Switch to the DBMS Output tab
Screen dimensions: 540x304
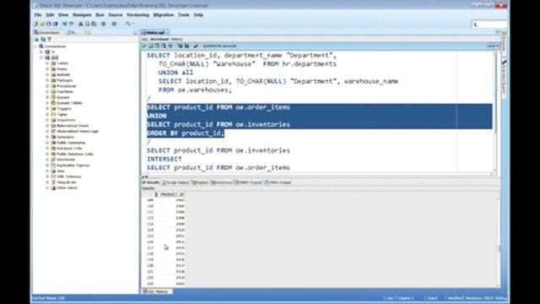pos(248,182)
